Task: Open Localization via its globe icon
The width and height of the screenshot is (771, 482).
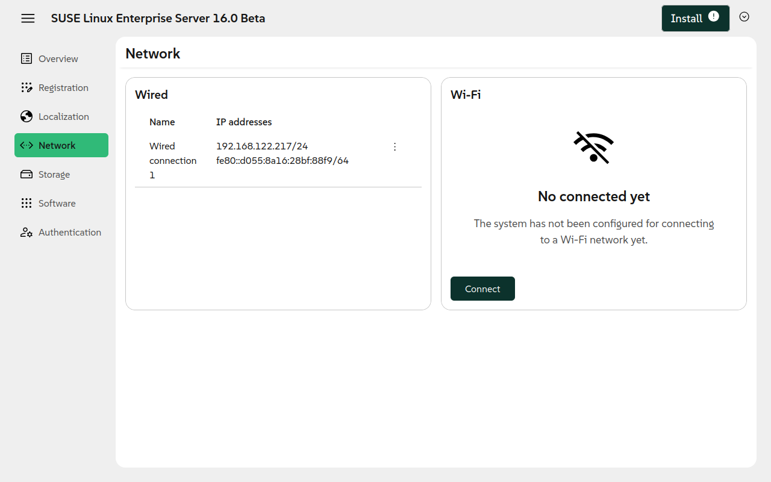Action: tap(26, 116)
